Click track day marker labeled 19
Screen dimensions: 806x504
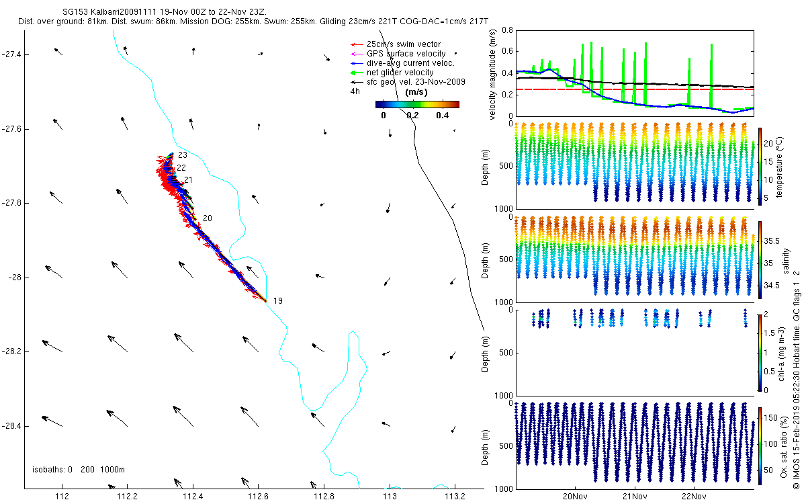tap(278, 301)
